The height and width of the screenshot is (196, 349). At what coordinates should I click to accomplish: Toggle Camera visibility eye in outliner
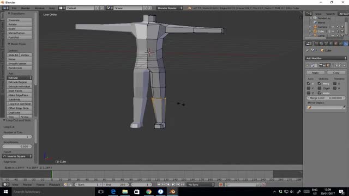[333, 27]
